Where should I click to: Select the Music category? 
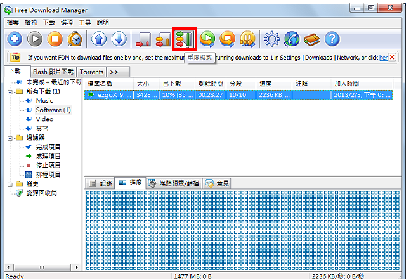[44, 101]
